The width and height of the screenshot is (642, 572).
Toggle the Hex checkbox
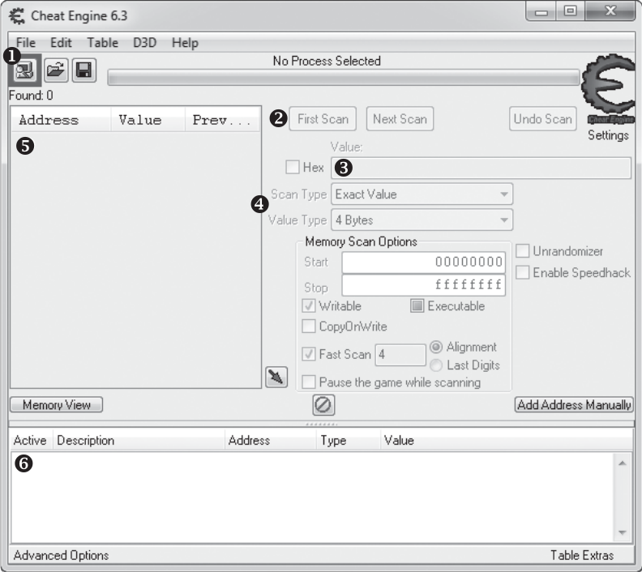click(x=293, y=167)
